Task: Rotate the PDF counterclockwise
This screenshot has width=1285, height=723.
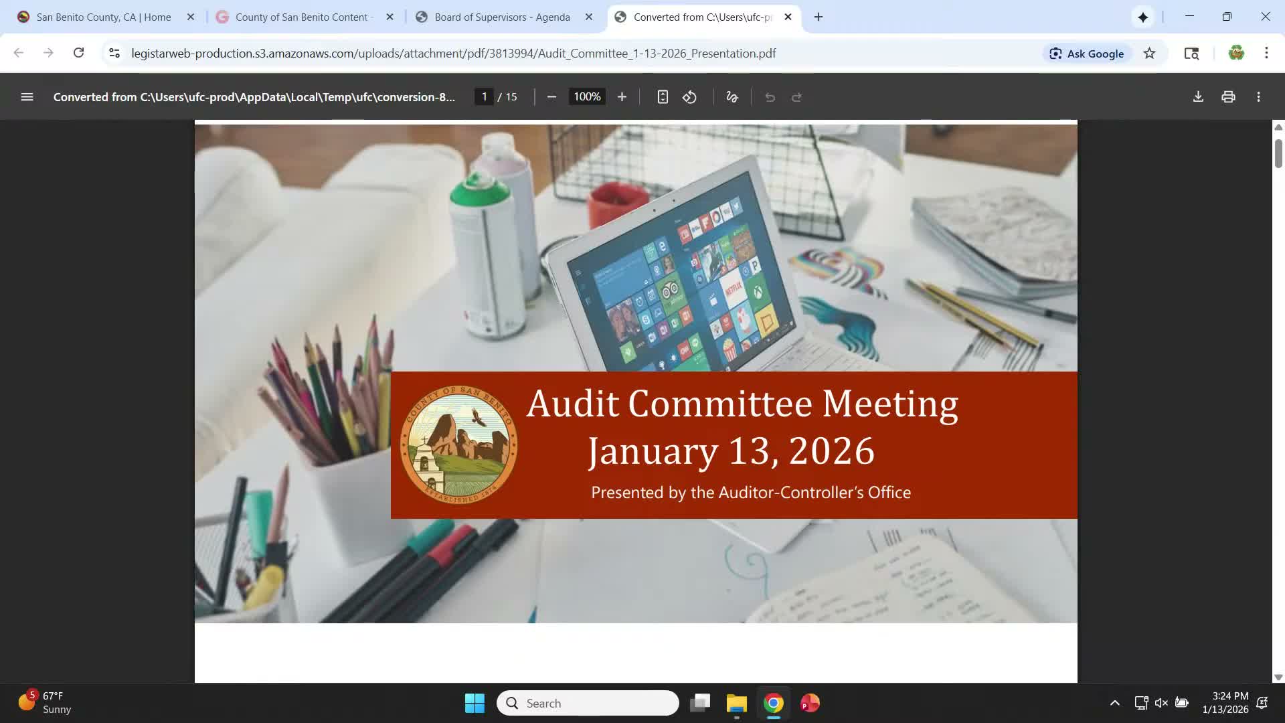Action: [689, 97]
